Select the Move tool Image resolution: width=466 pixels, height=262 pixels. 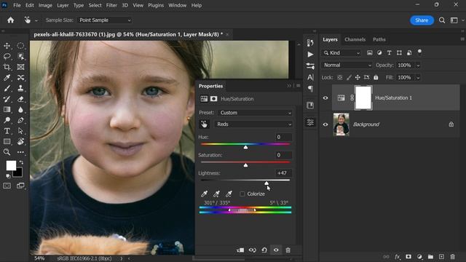click(x=7, y=46)
